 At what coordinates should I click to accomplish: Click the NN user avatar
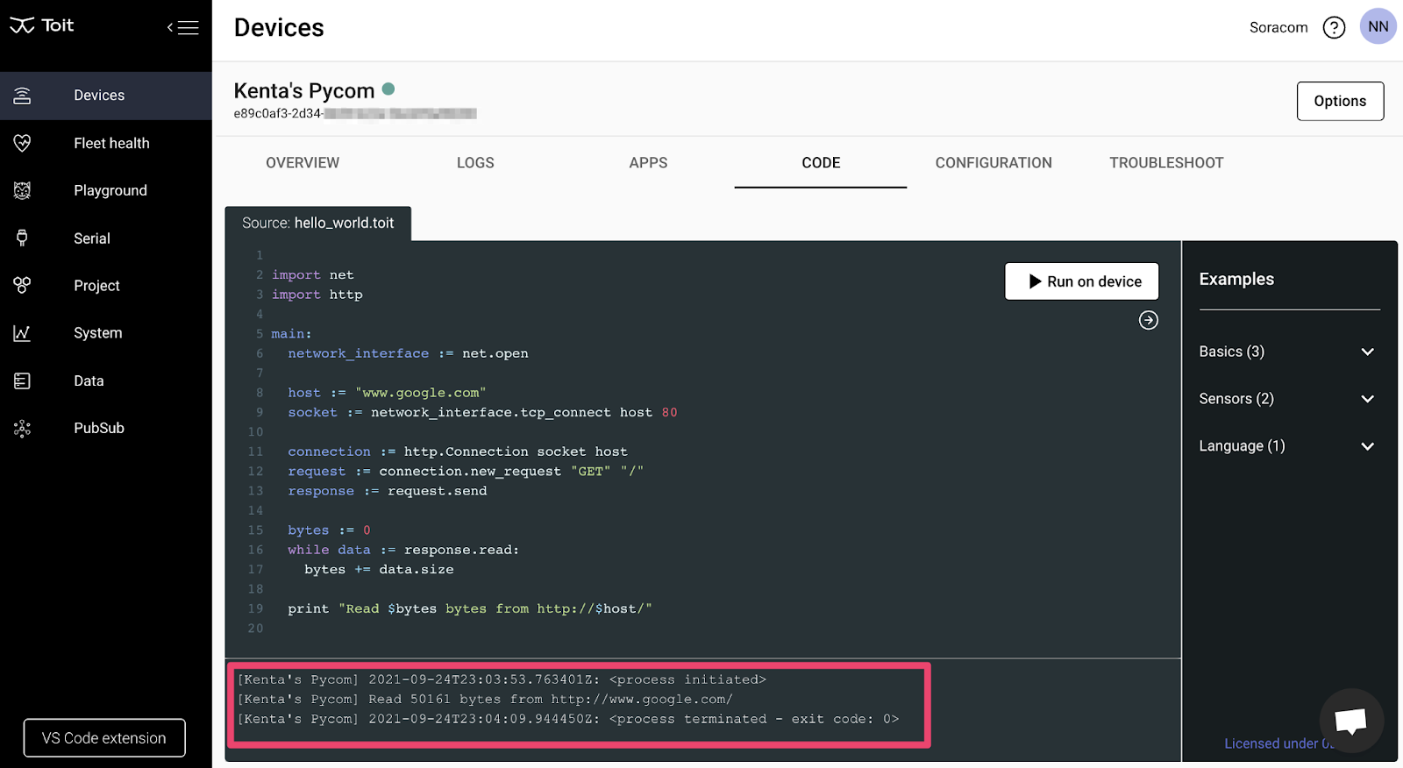coord(1378,26)
